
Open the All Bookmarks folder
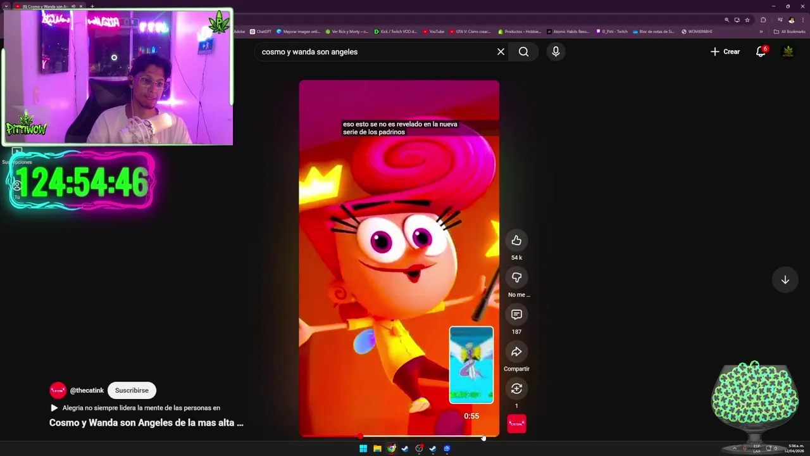coord(789,32)
